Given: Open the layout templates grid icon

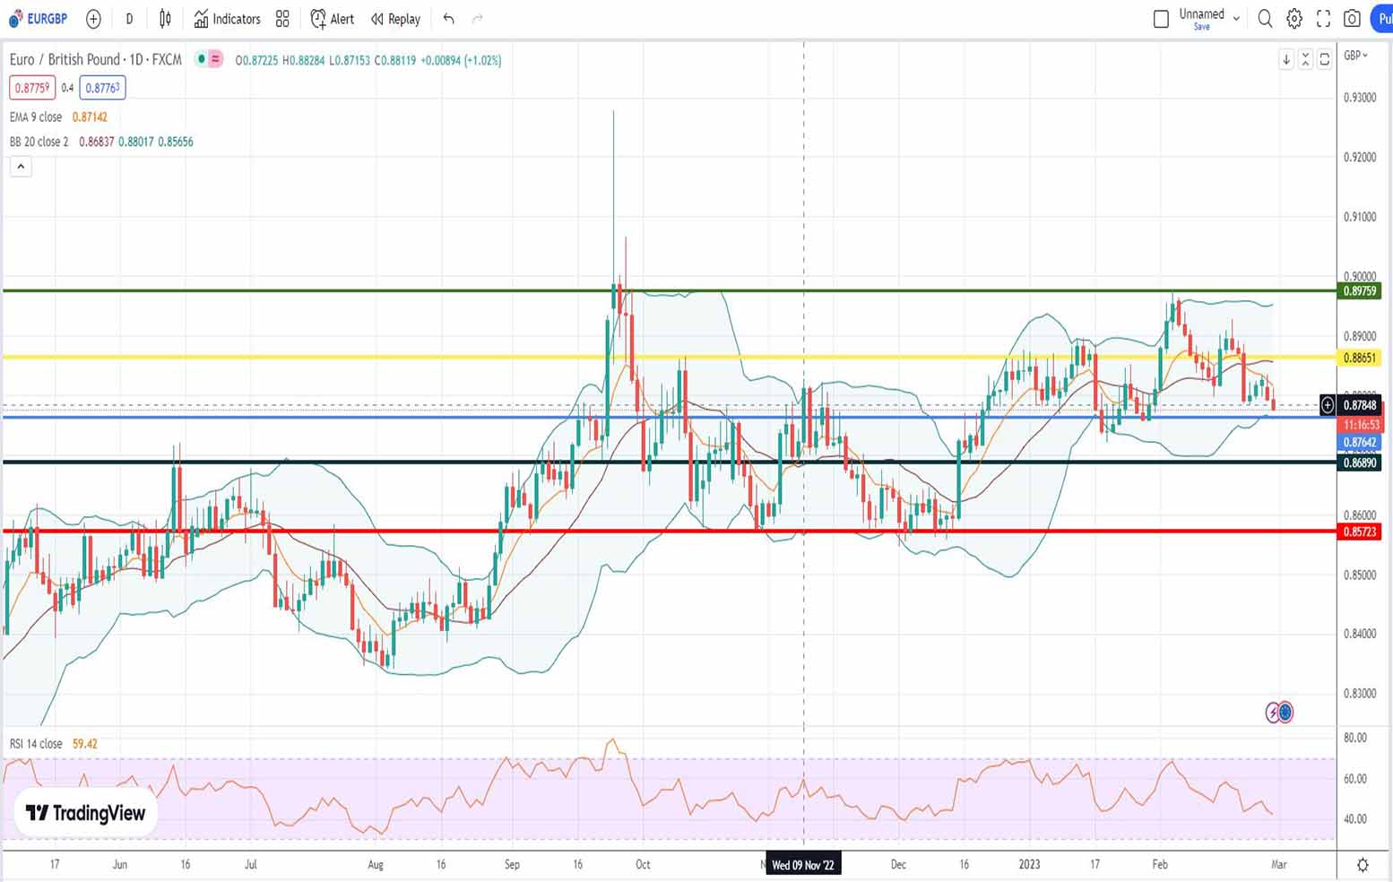Looking at the screenshot, I should click(282, 19).
